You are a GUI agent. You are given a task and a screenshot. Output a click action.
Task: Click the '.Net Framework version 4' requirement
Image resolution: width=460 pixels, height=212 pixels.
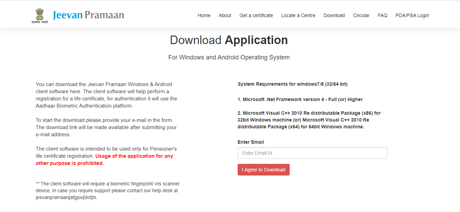coord(300,99)
